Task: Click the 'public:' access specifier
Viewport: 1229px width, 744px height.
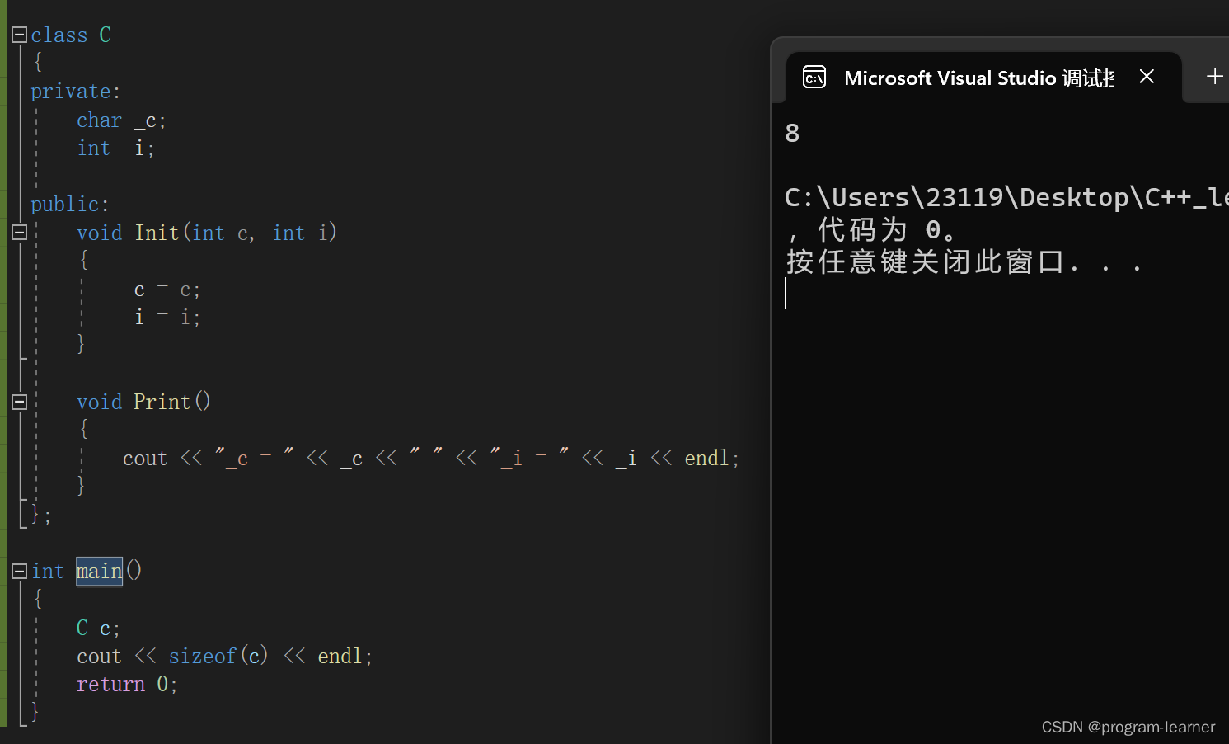Action: [70, 204]
